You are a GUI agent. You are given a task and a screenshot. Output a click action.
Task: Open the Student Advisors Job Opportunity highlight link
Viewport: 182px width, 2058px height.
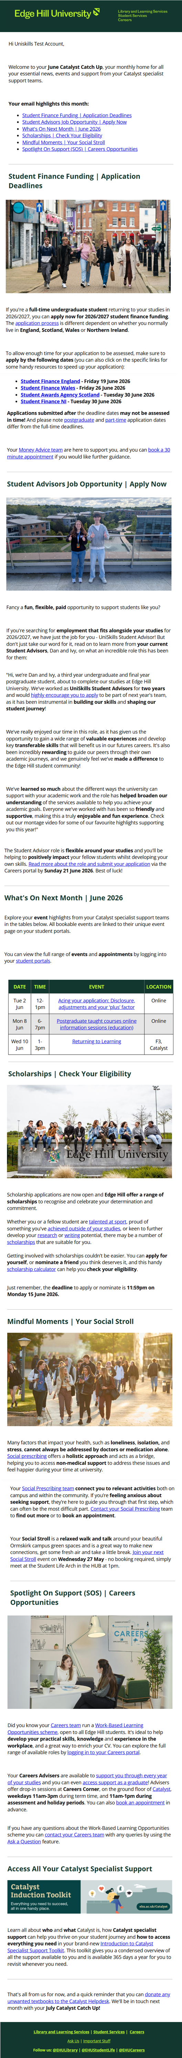point(75,122)
